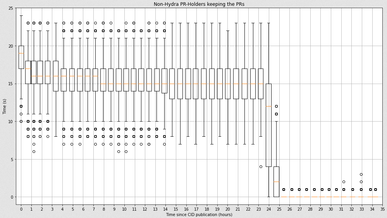Click x-axis tick label 14
Viewport: 387px width, 218px height.
[166, 209]
